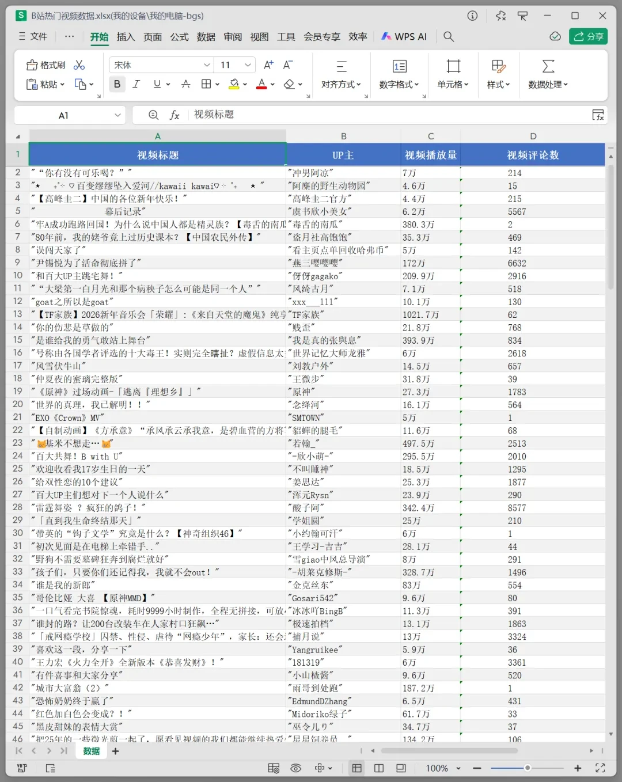The height and width of the screenshot is (782, 622).
Task: Open the number format menu
Action: [x=399, y=74]
